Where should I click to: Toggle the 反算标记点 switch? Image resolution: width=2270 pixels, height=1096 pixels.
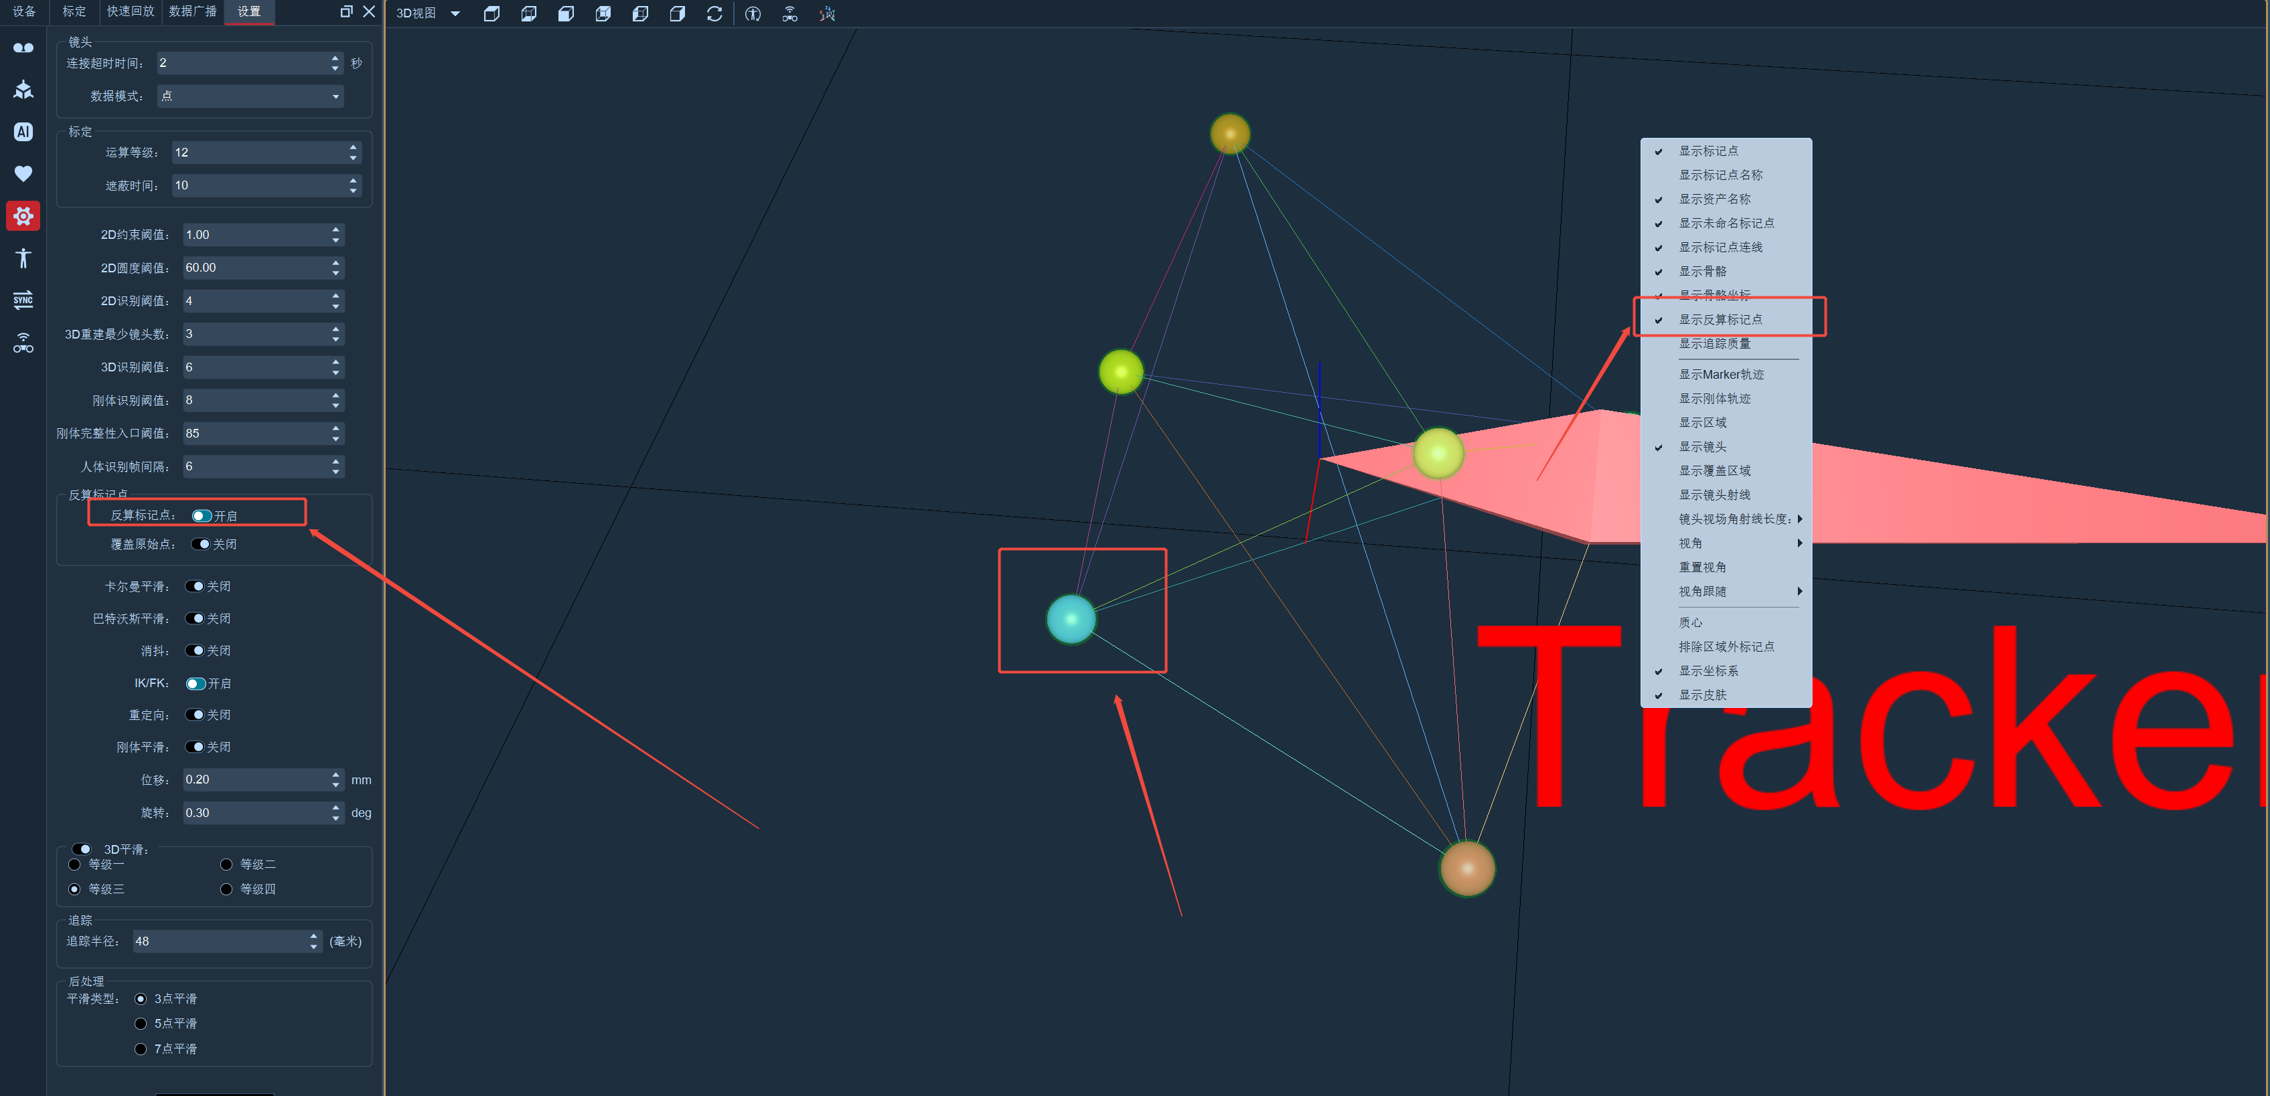pos(201,516)
